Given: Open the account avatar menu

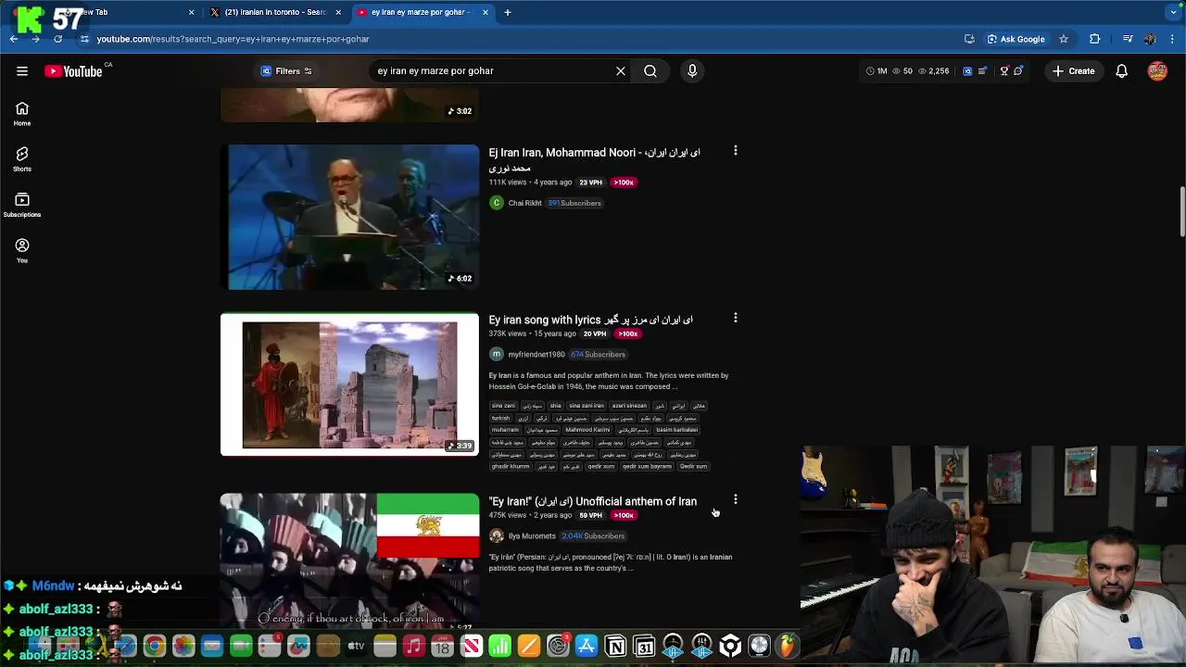Looking at the screenshot, I should (x=1157, y=71).
